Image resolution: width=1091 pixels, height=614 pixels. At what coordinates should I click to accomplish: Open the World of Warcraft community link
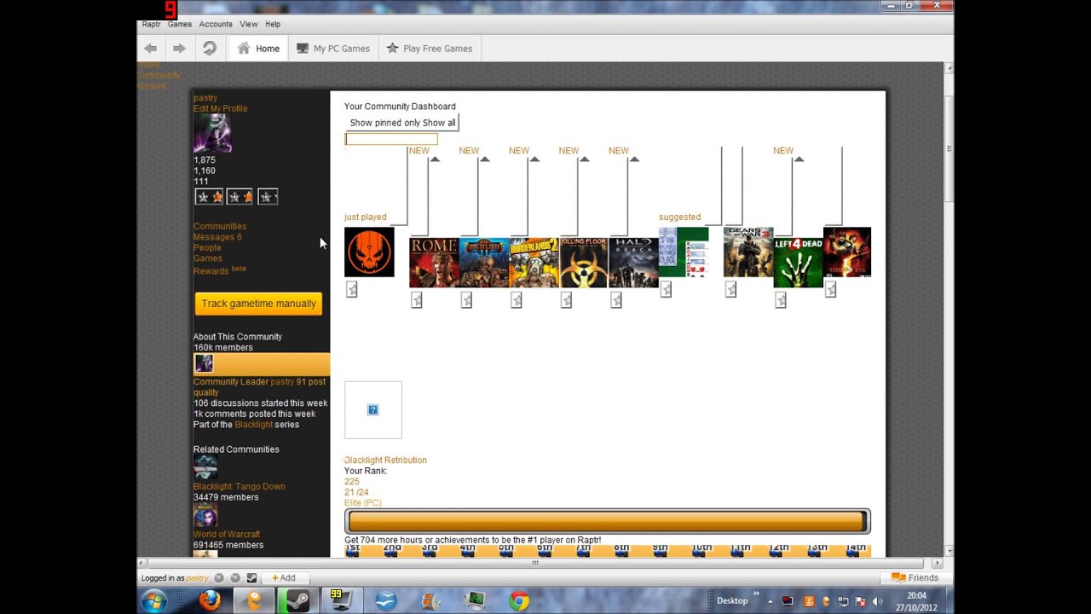point(227,534)
